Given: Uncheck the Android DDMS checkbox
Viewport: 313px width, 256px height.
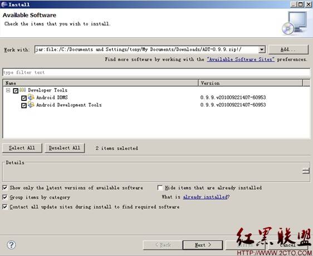Looking at the screenshot, I should tap(24, 98).
